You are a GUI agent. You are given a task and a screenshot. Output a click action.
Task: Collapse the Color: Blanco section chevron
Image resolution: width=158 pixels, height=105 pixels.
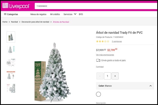pyautogui.click(x=150, y=86)
